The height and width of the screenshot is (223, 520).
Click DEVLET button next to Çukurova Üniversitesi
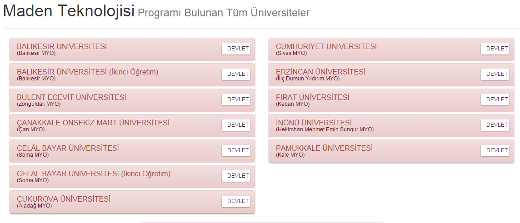click(236, 201)
